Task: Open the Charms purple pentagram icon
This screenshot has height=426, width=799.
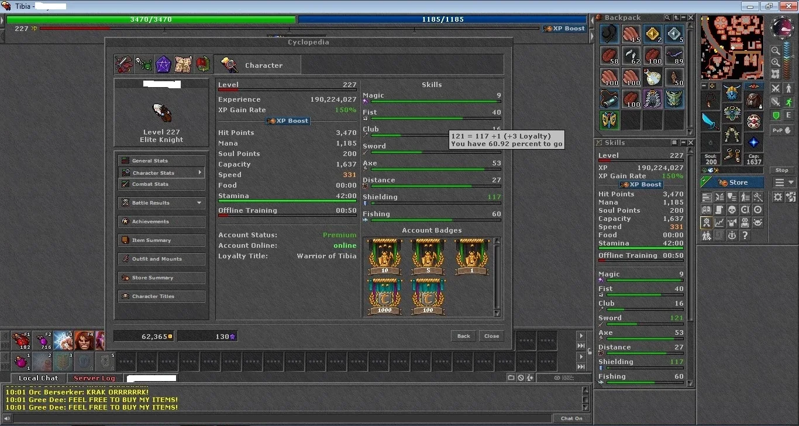Action: 163,64
